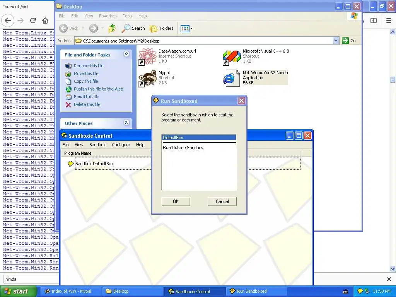The height and width of the screenshot is (297, 396).
Task: Click Cancel in Run Sandboxed dialog
Action: tap(222, 201)
